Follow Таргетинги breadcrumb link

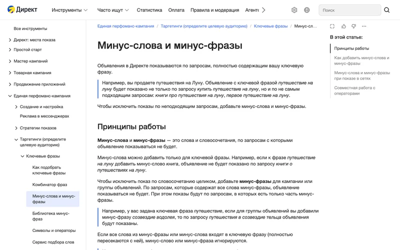204,26
